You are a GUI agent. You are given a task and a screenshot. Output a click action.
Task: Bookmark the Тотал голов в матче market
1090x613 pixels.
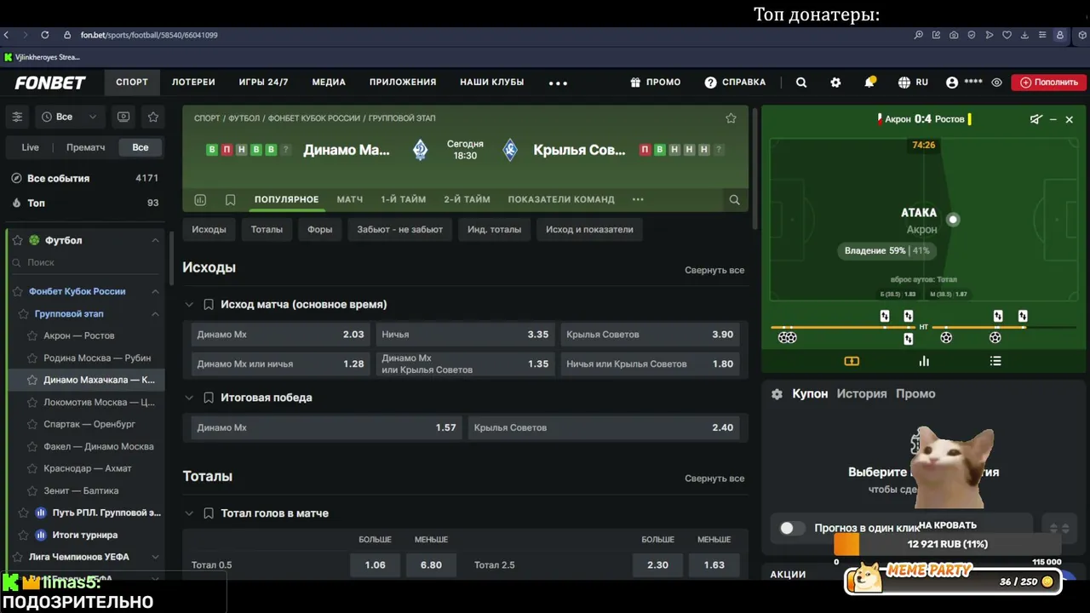point(209,513)
